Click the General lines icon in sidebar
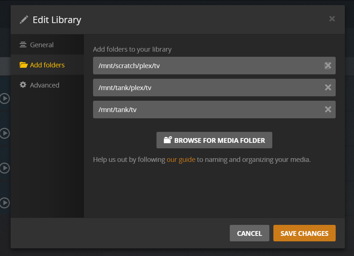This screenshot has height=256, width=354. [23, 45]
